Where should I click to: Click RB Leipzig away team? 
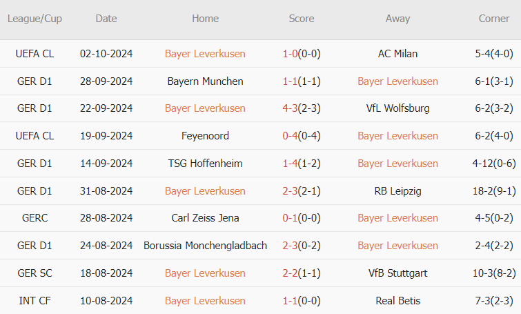tap(397, 191)
